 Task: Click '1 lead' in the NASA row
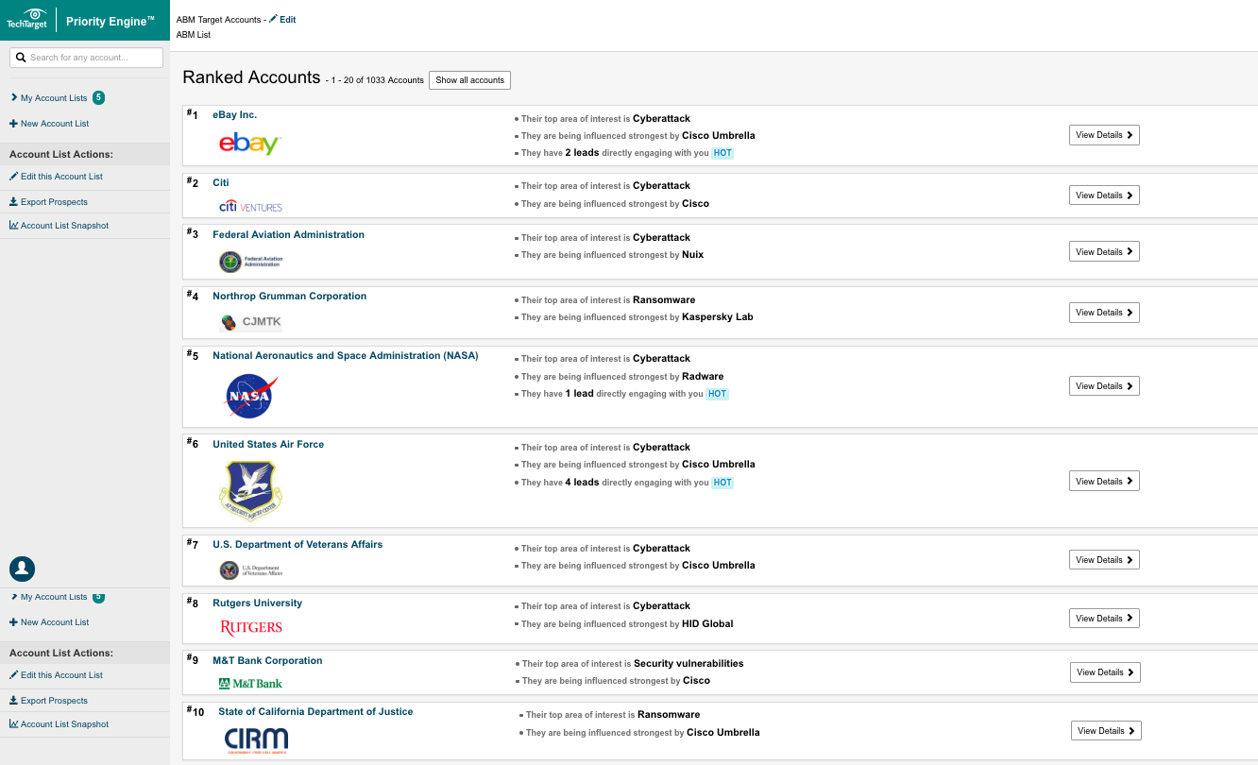[x=580, y=394]
